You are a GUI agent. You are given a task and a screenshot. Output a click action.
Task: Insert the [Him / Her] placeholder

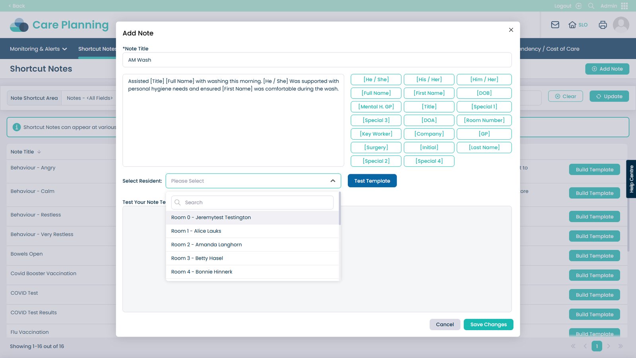pos(484,80)
